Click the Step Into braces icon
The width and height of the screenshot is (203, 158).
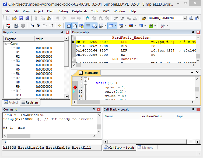(x=32, y=26)
